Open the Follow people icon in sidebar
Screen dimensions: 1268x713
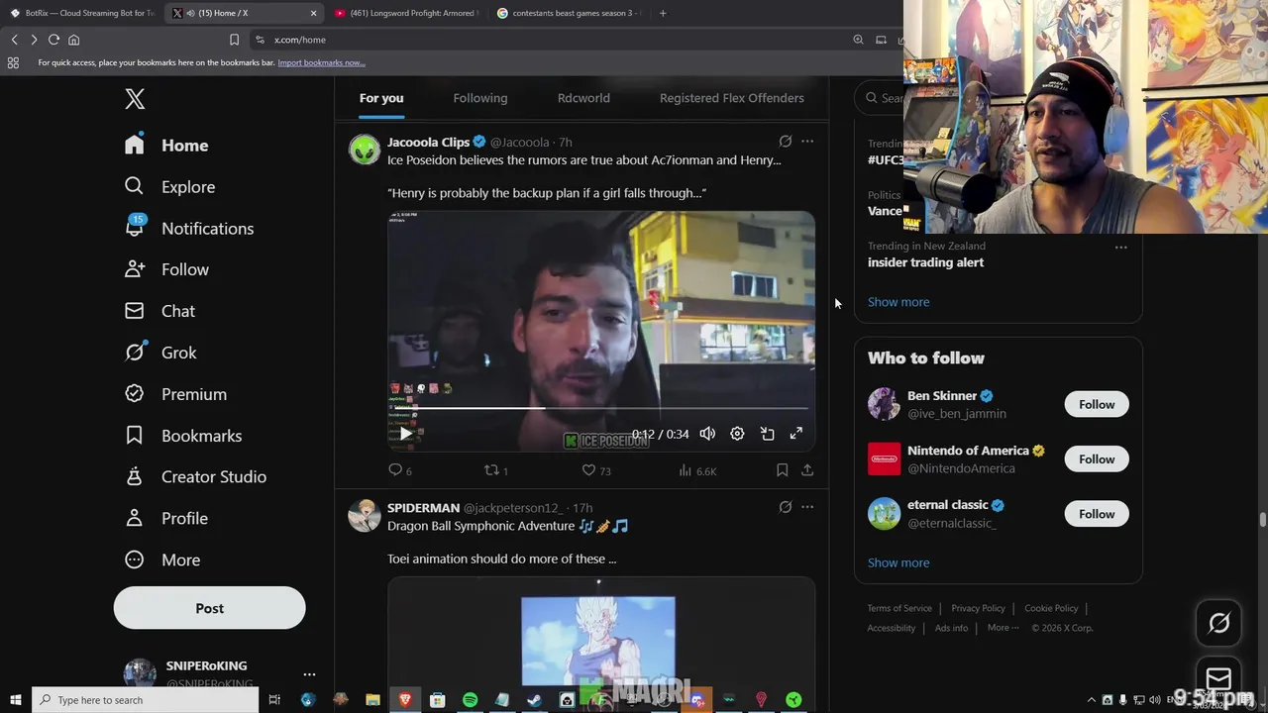(x=135, y=268)
